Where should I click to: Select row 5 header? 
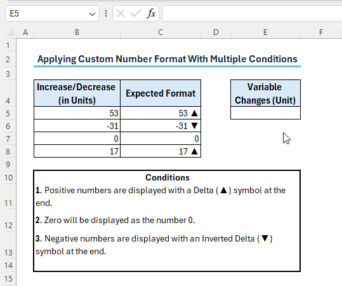coord(8,113)
